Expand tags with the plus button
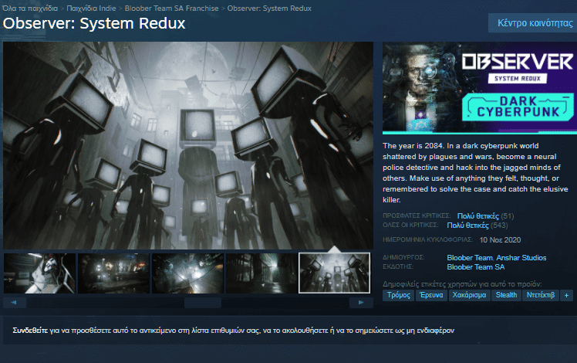This screenshot has height=363, width=577. (x=566, y=295)
